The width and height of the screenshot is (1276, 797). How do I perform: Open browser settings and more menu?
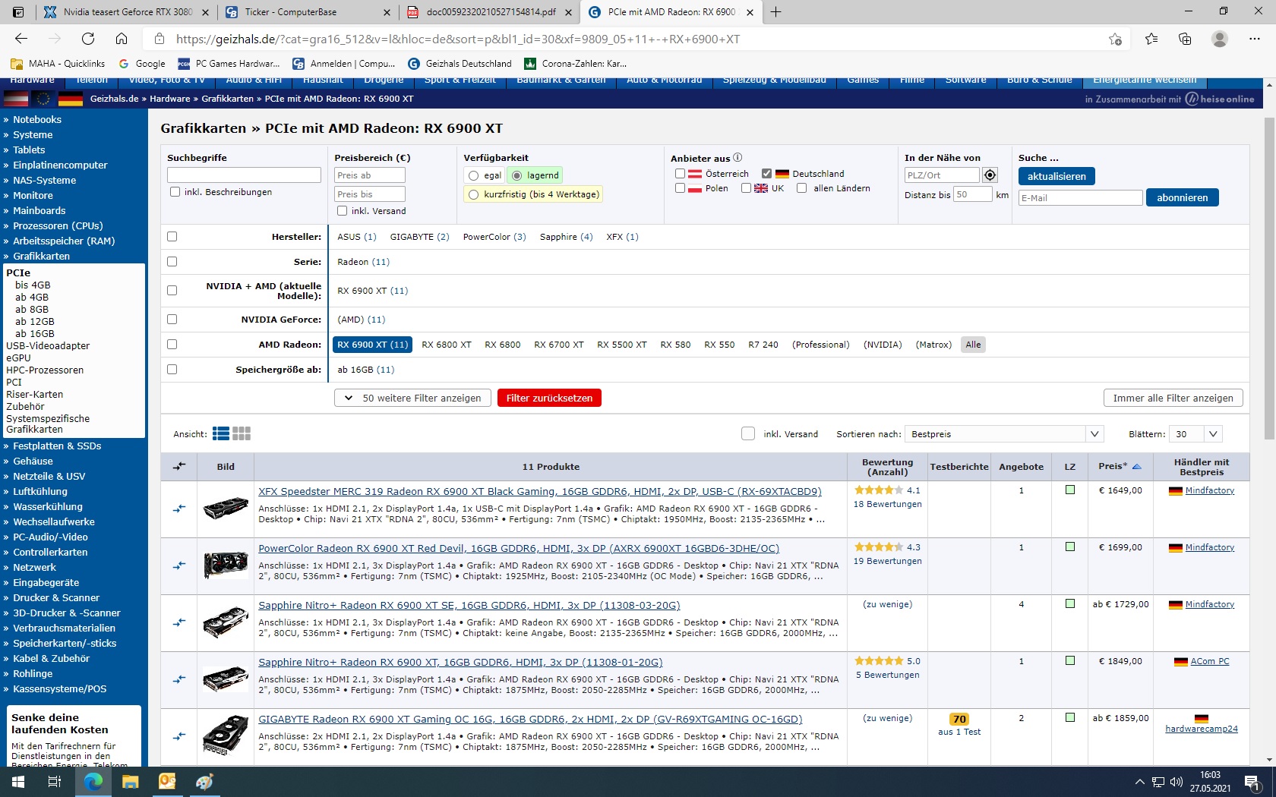[1255, 39]
